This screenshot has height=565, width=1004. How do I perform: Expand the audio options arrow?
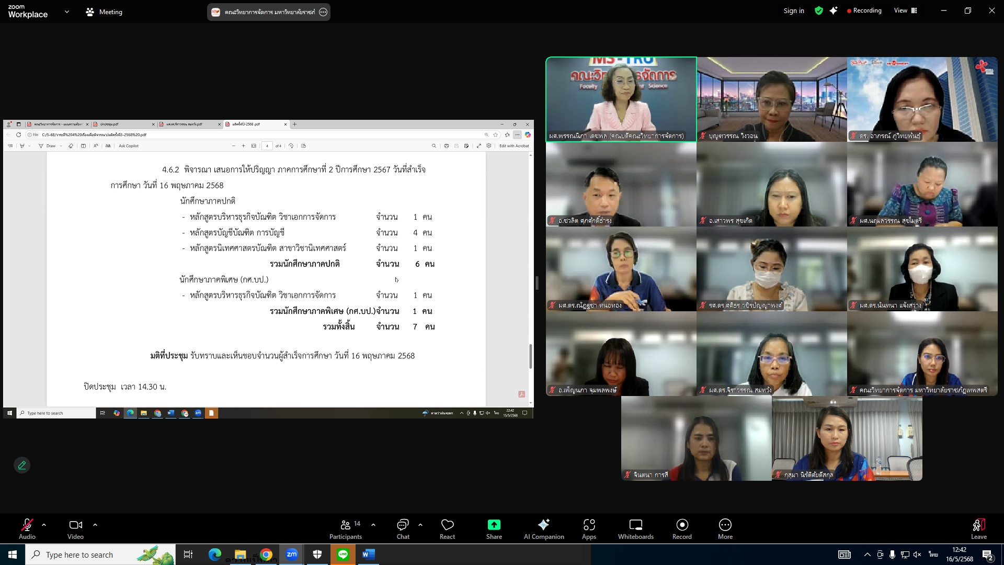(x=44, y=524)
